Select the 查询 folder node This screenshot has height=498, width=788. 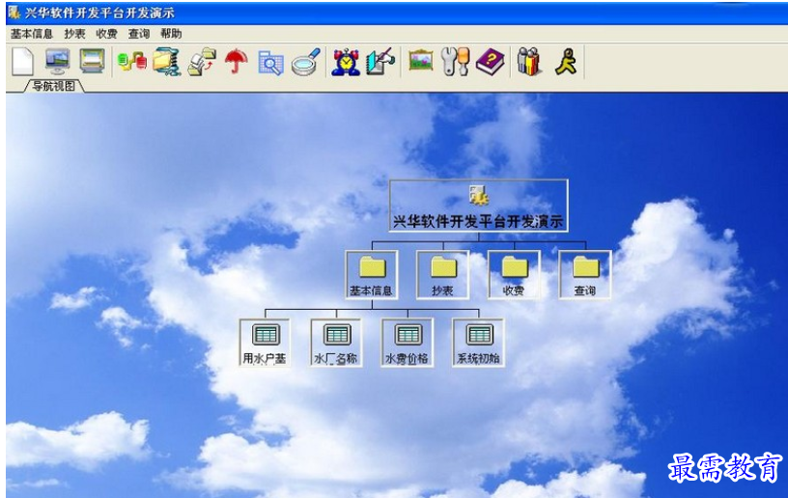click(x=585, y=275)
